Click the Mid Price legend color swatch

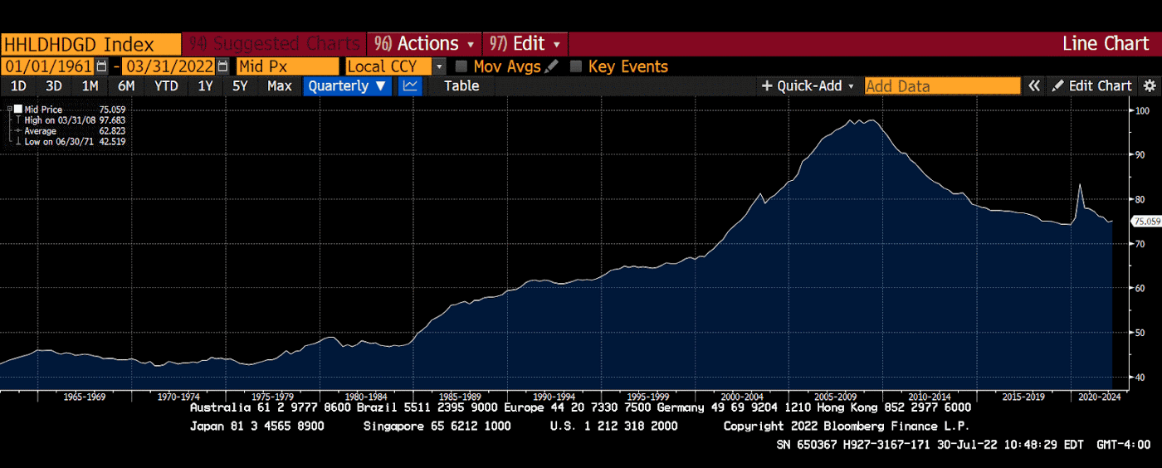click(x=18, y=110)
